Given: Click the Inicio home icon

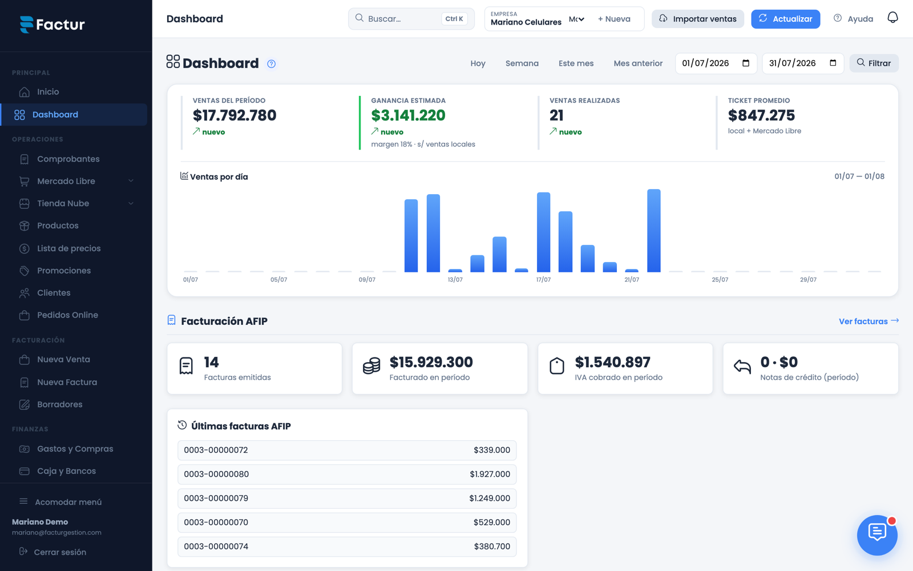Looking at the screenshot, I should click(x=24, y=92).
